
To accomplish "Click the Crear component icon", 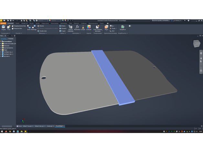I will click(x=9, y=27).
